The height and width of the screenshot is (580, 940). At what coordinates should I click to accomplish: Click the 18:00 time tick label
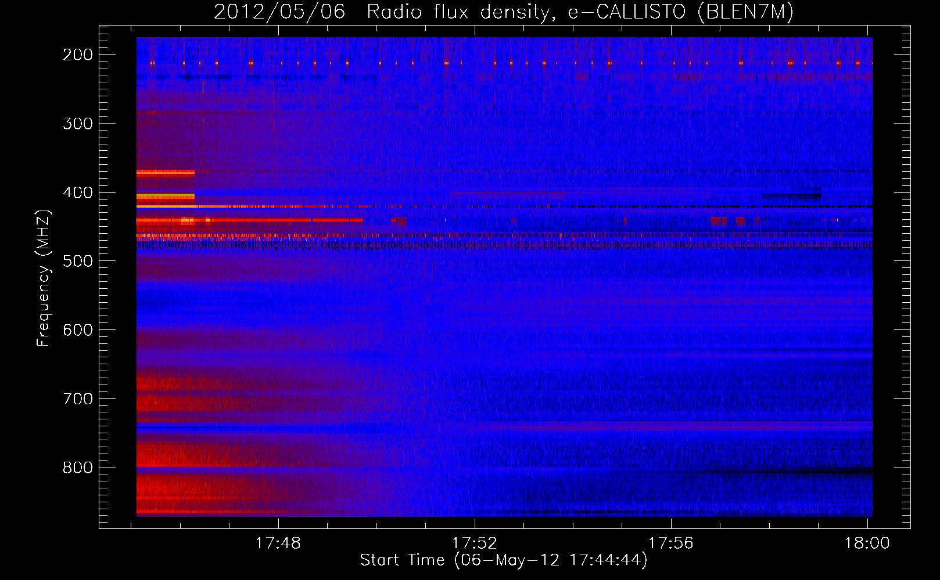pyautogui.click(x=867, y=543)
